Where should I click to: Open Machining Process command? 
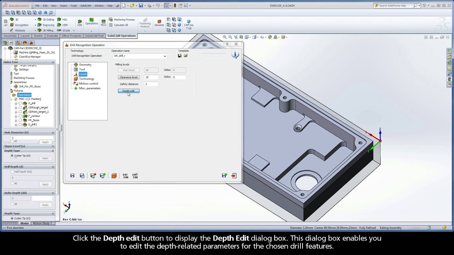click(122, 19)
